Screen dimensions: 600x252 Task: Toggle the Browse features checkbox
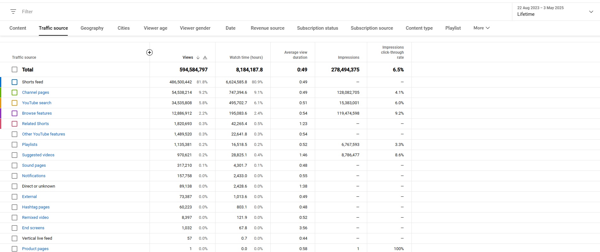(x=15, y=113)
